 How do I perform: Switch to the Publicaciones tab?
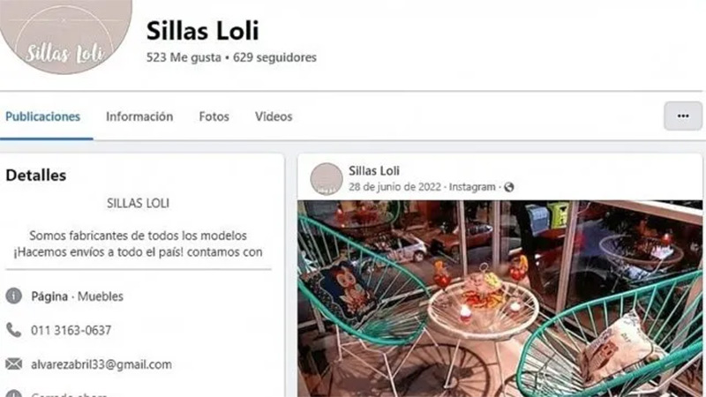click(42, 116)
